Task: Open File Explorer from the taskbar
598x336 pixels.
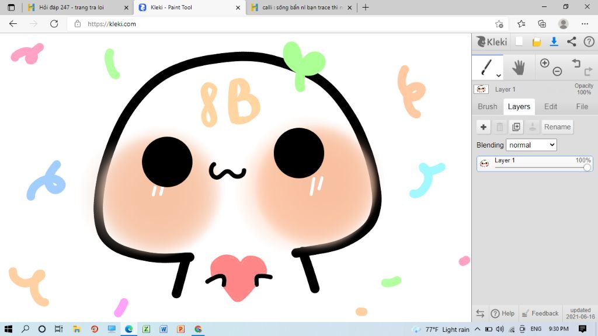Action: tap(77, 329)
